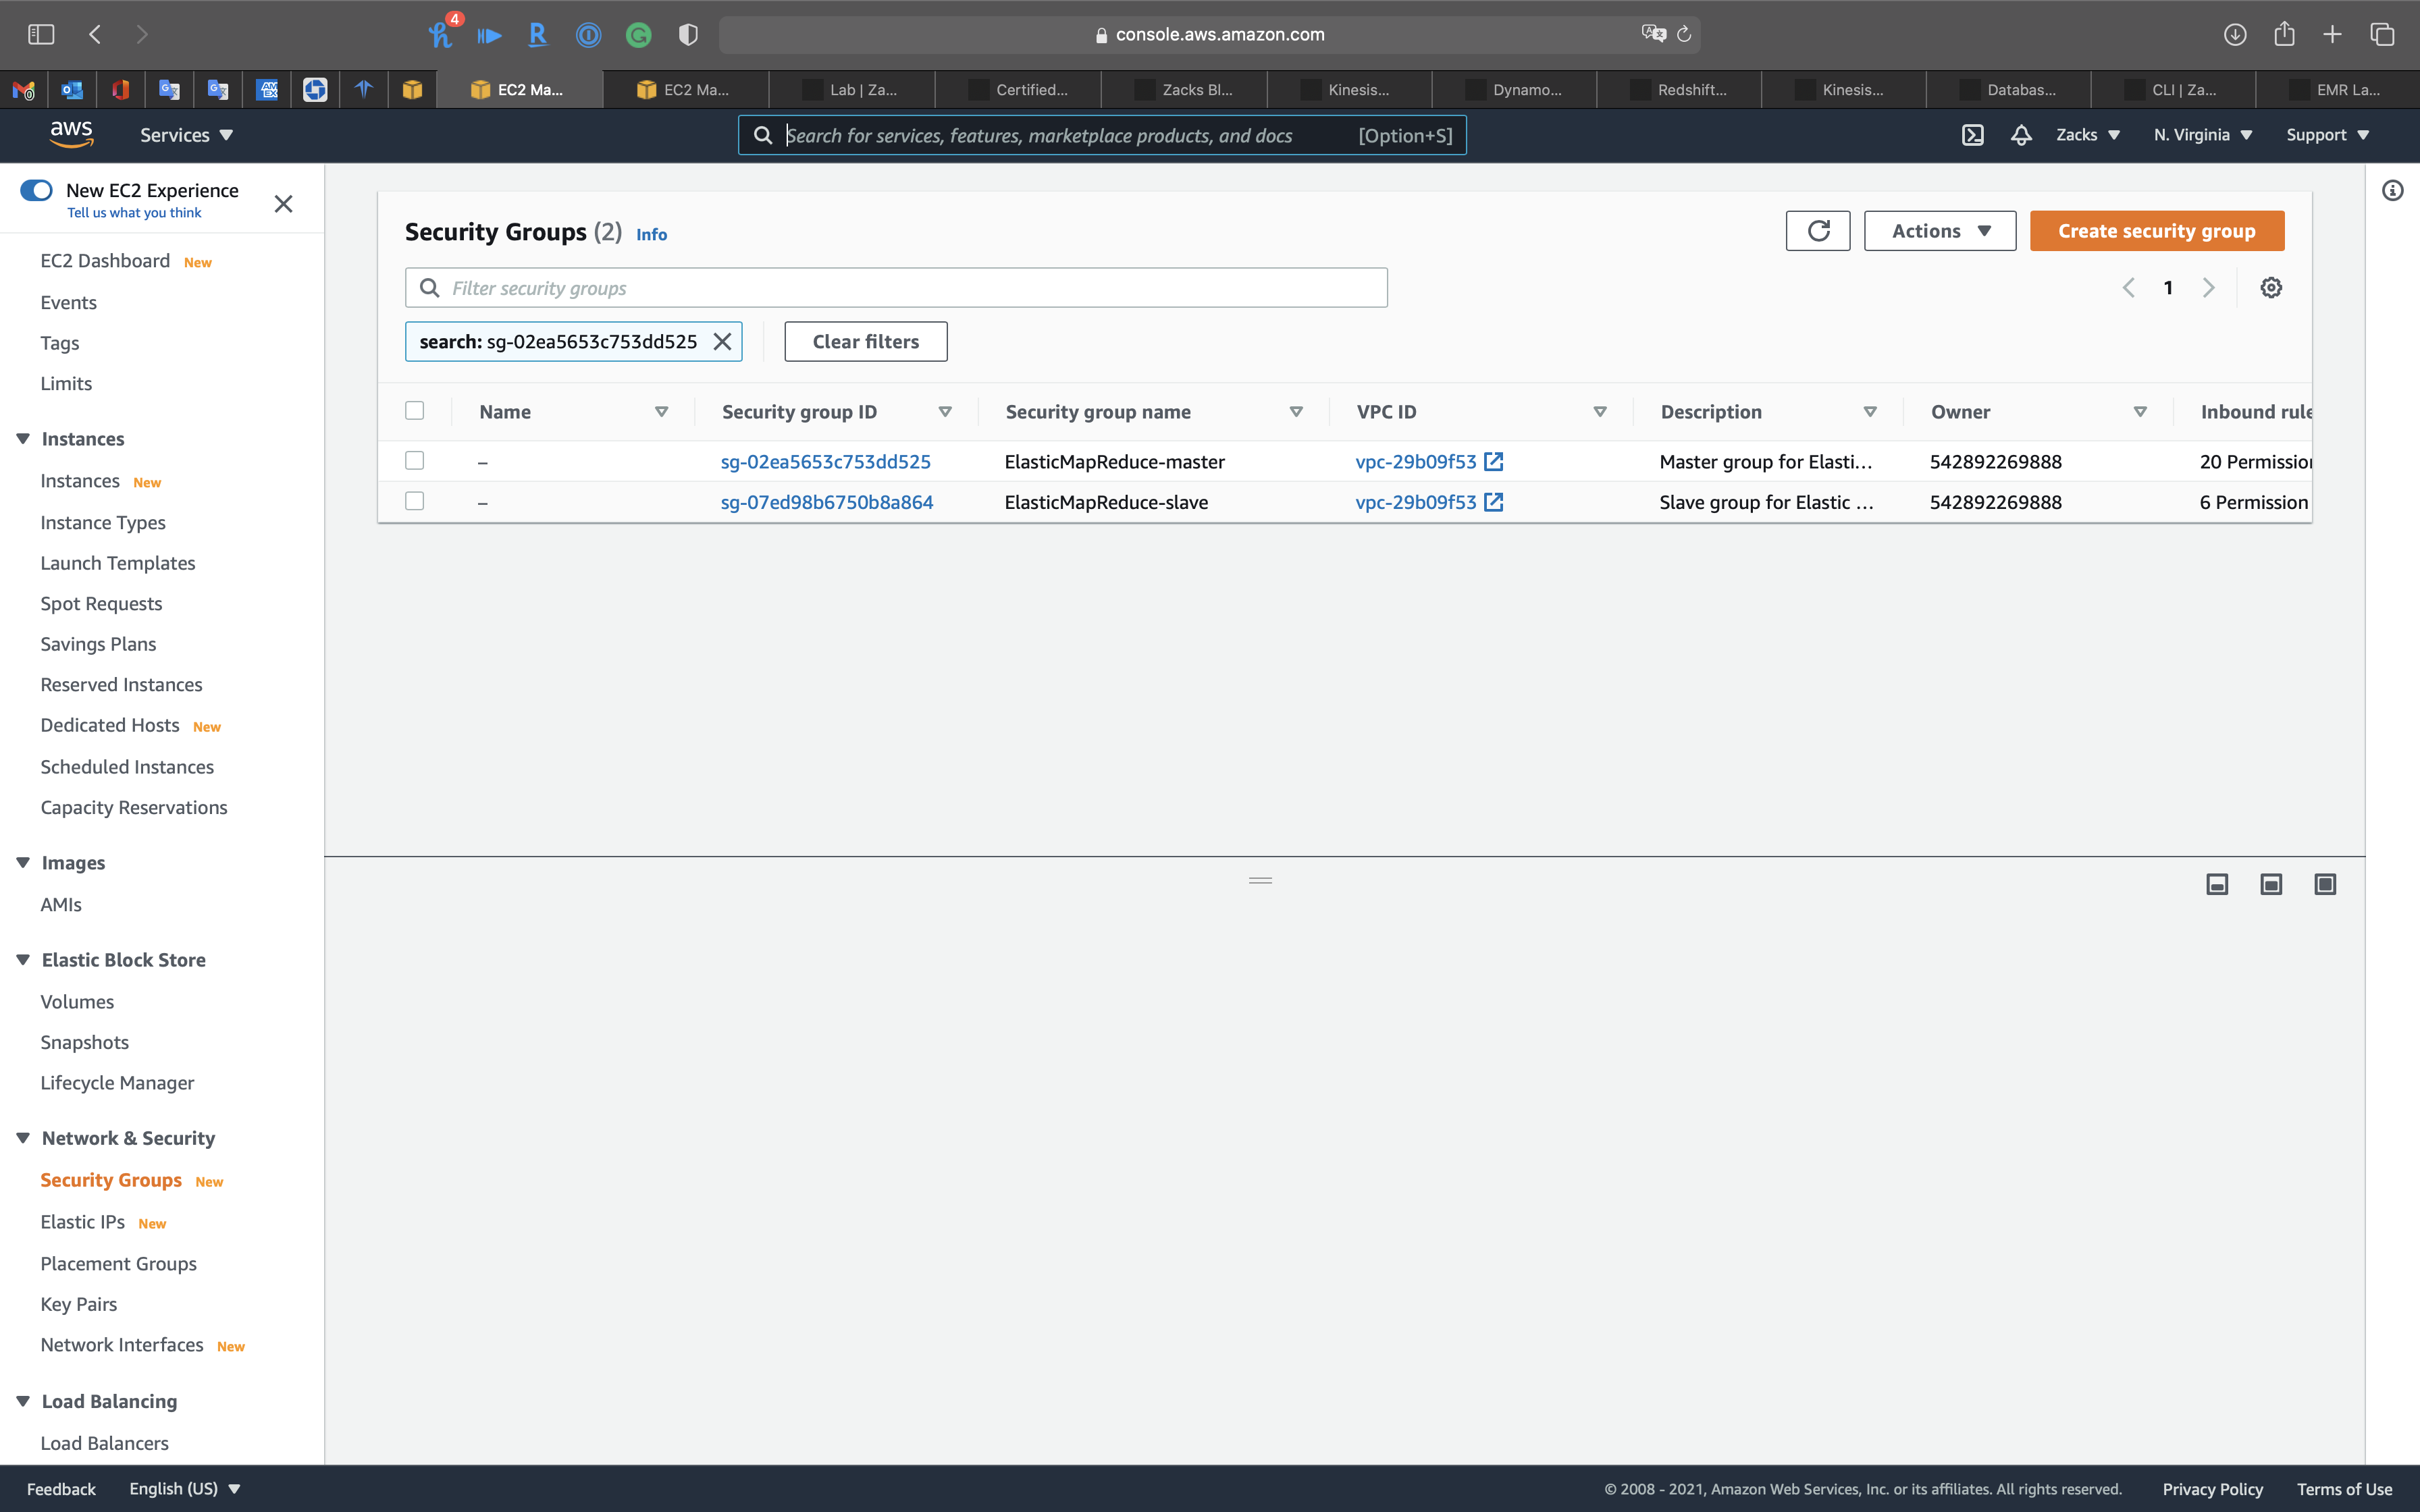Image resolution: width=2420 pixels, height=1512 pixels.
Task: Click Create security group button
Action: point(2156,231)
